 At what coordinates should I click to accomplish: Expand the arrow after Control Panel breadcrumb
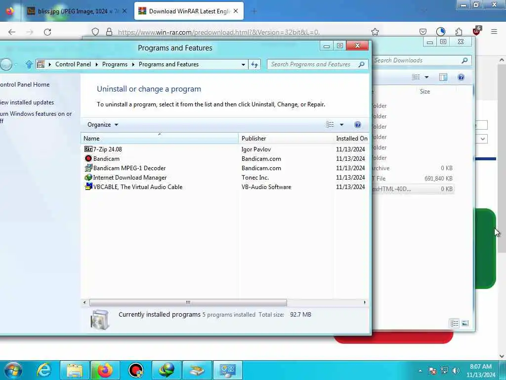click(96, 64)
